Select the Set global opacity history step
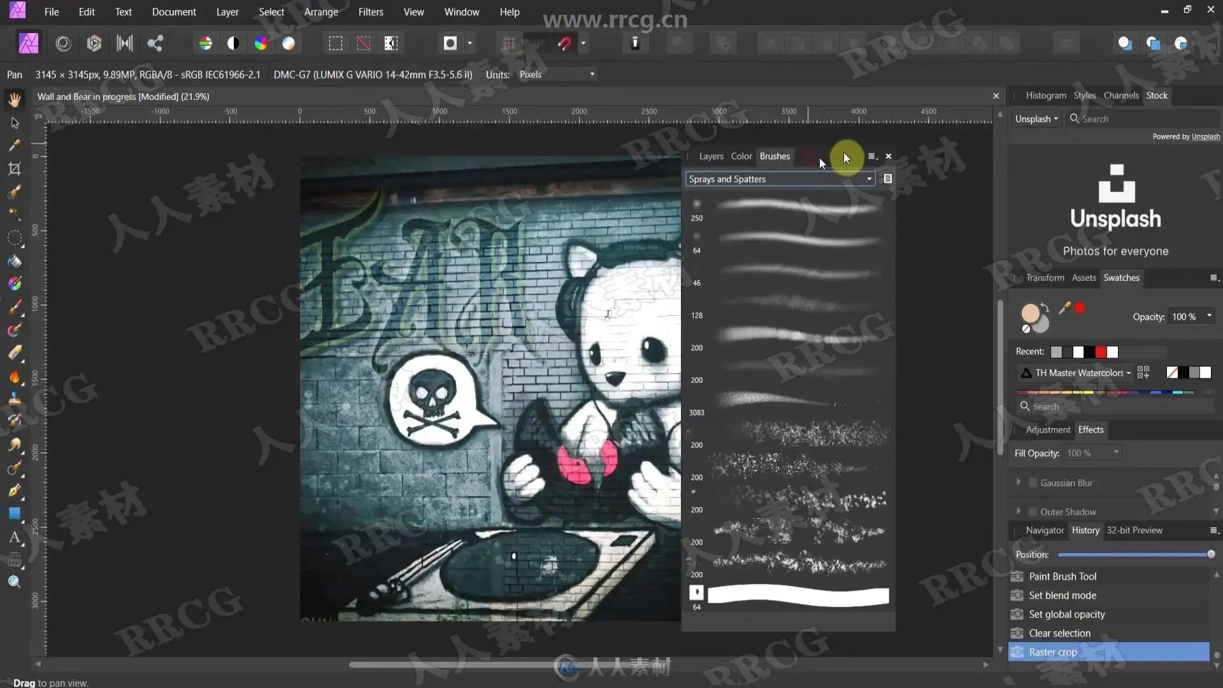Screen dimensions: 1223x688 [x=1109, y=615]
